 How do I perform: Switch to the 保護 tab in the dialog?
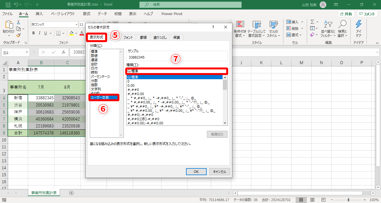[x=177, y=37]
